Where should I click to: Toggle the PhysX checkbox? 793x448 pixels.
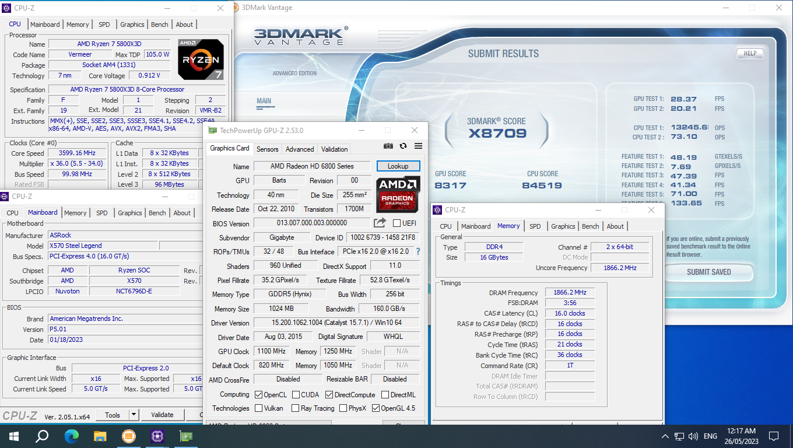coord(343,408)
